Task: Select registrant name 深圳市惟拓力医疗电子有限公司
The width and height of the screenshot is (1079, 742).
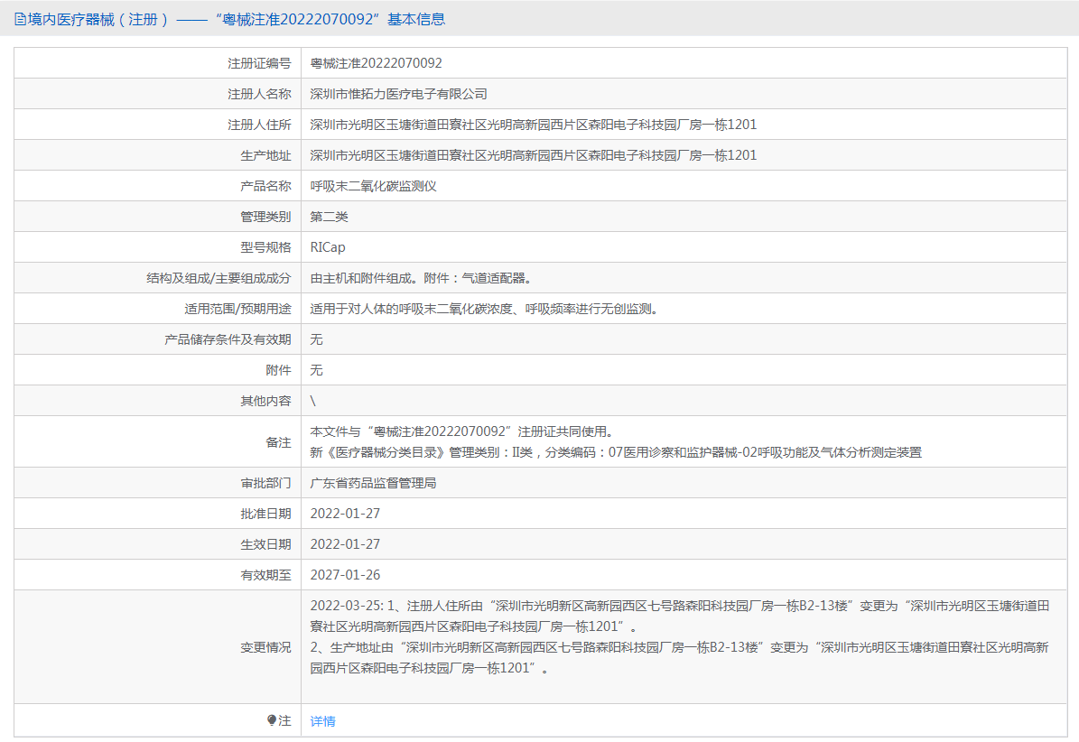Action: 398,94
